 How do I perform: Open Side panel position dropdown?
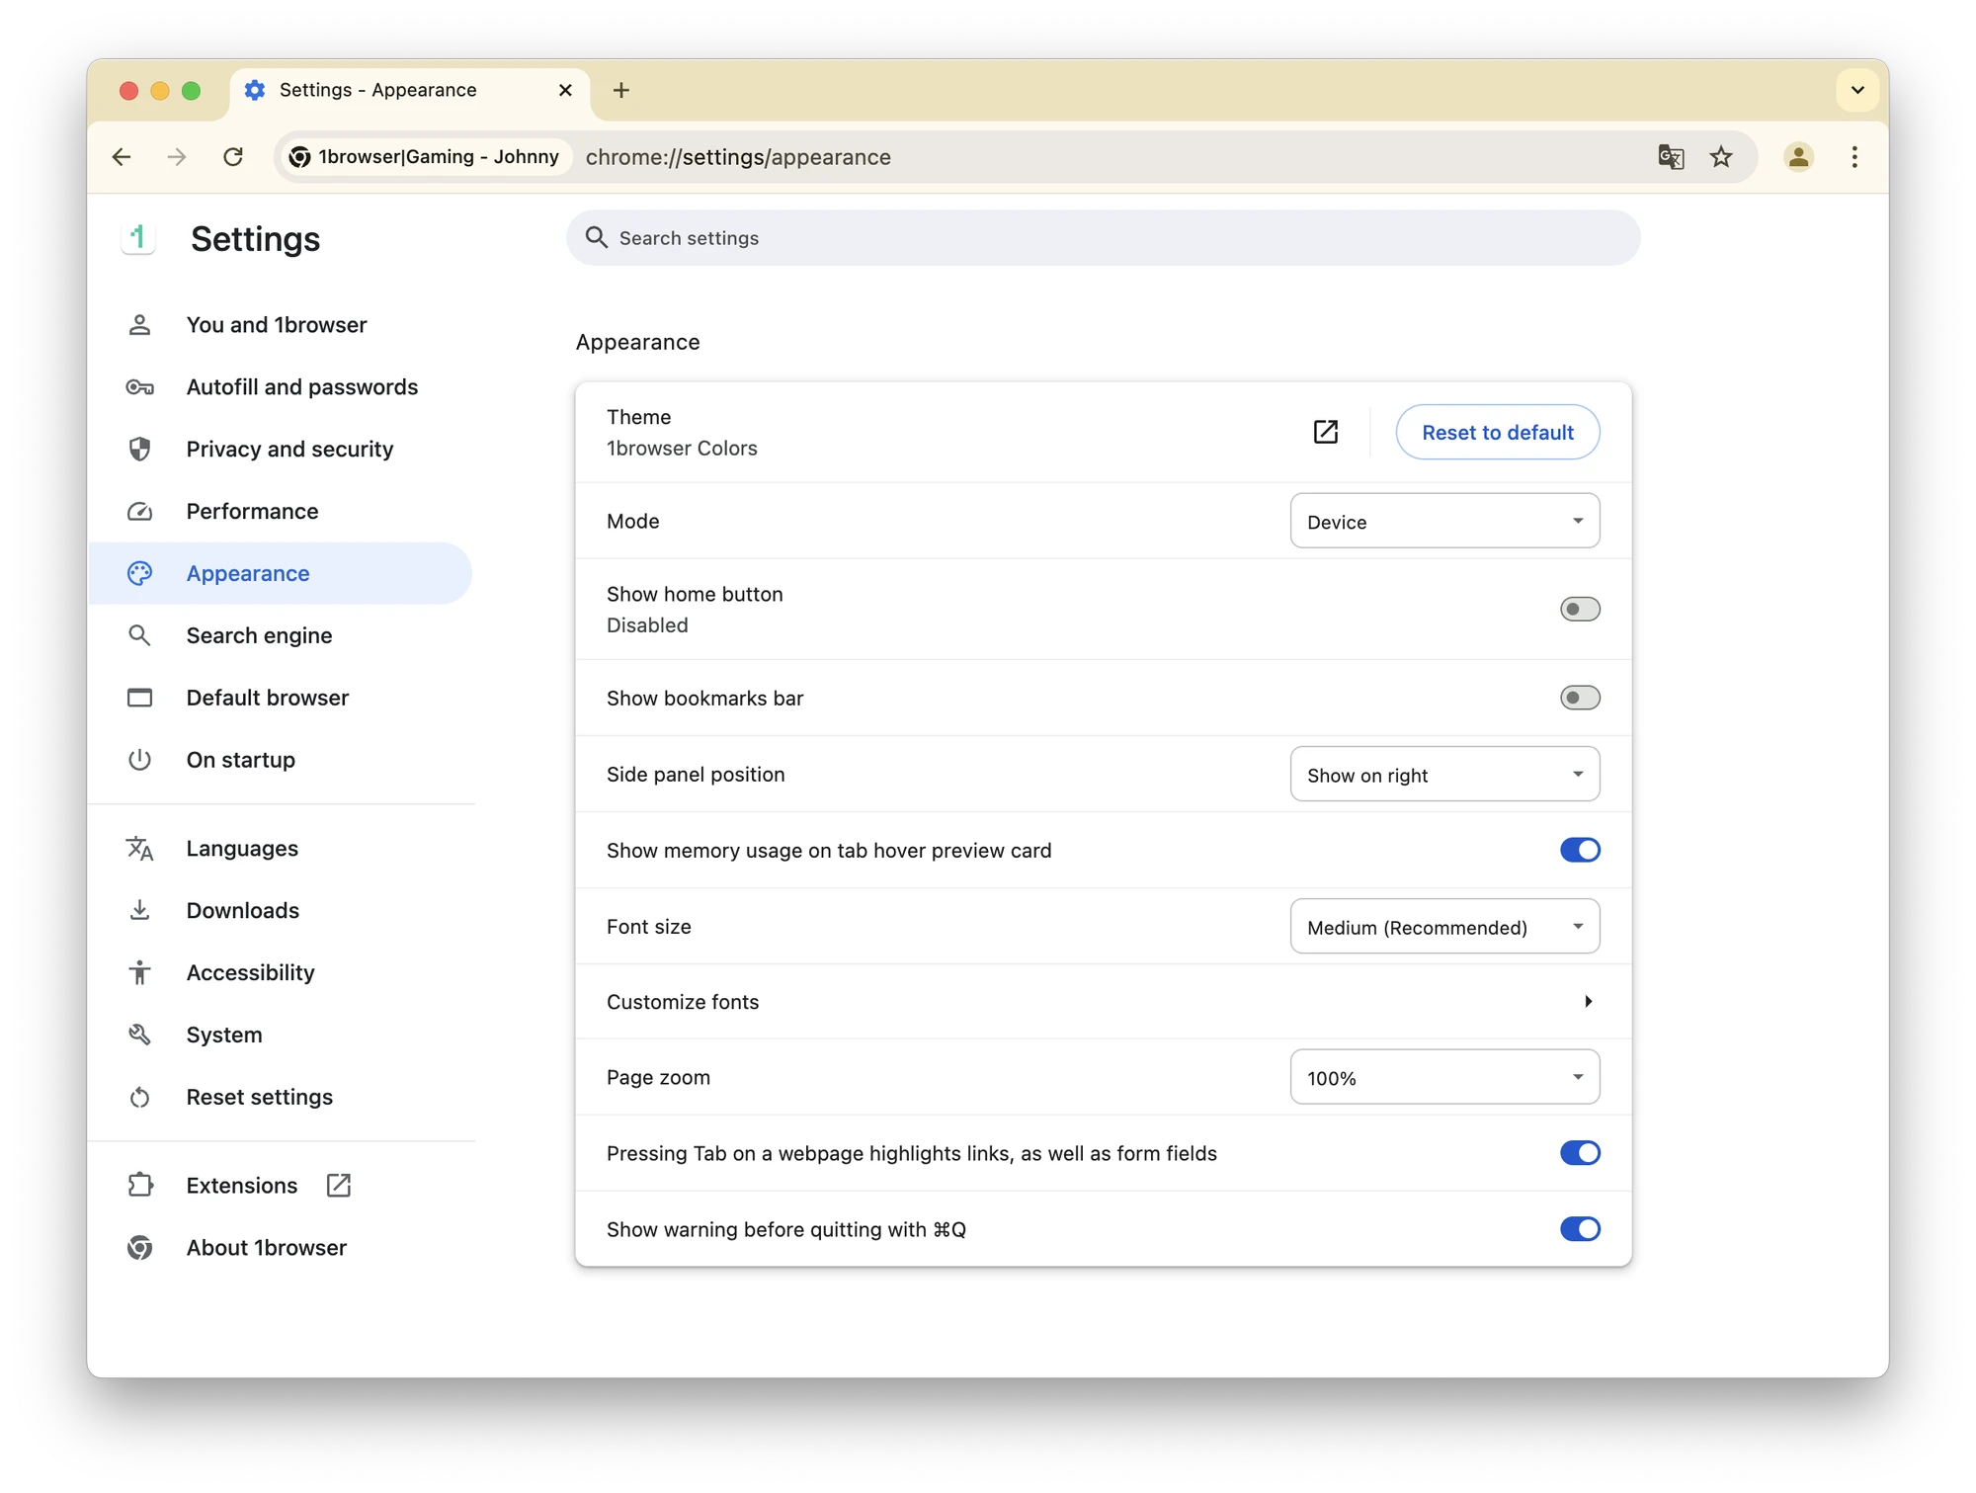(1444, 774)
